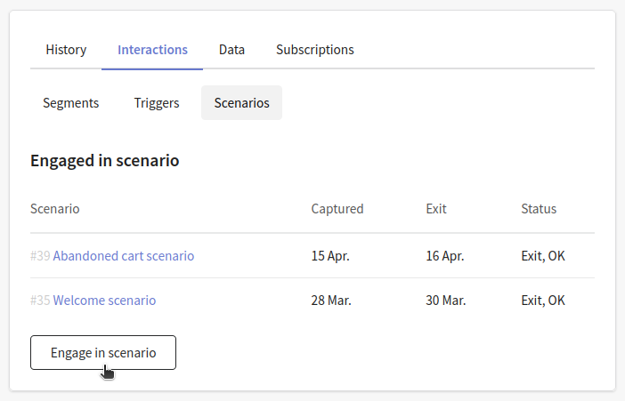
Task: Switch to the Data tab
Action: 231,50
